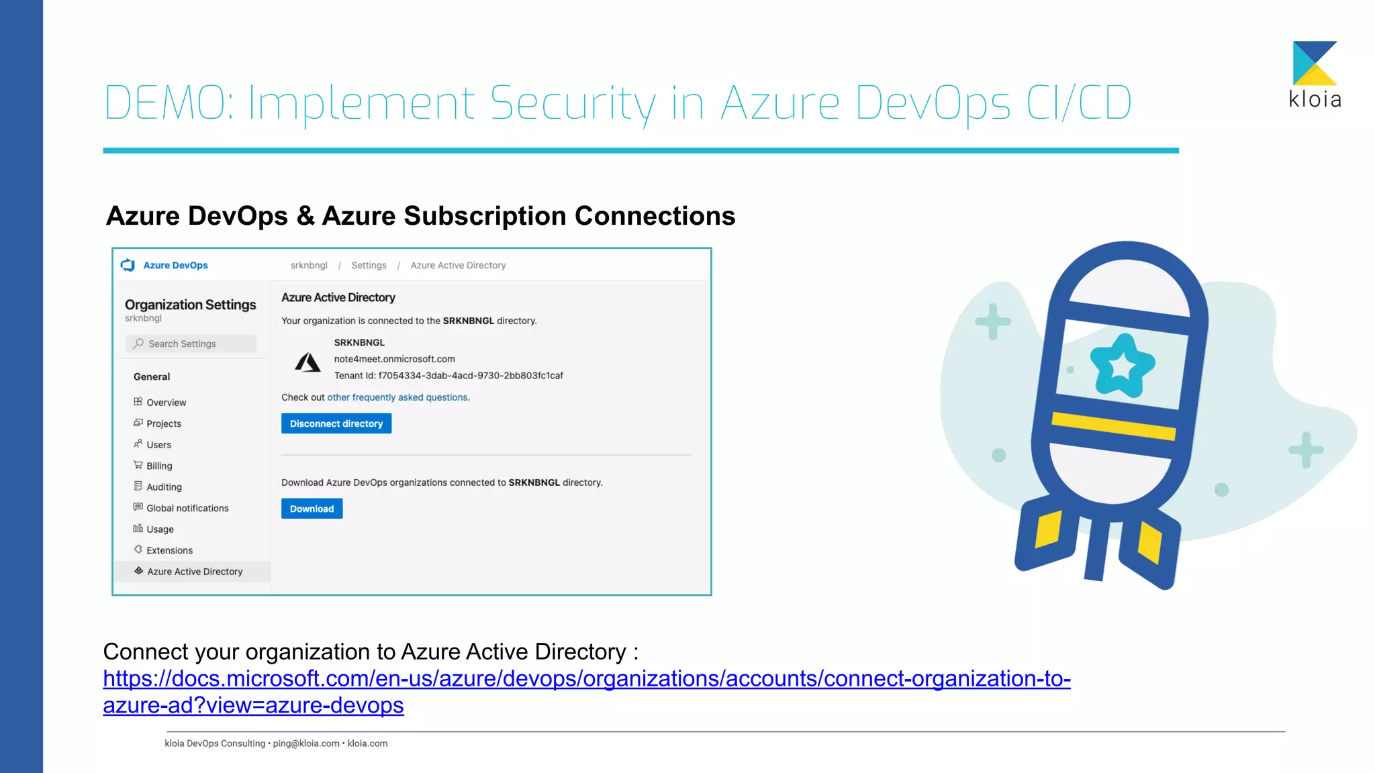Open the docs.microsoft.com connect-organization link

[586, 692]
